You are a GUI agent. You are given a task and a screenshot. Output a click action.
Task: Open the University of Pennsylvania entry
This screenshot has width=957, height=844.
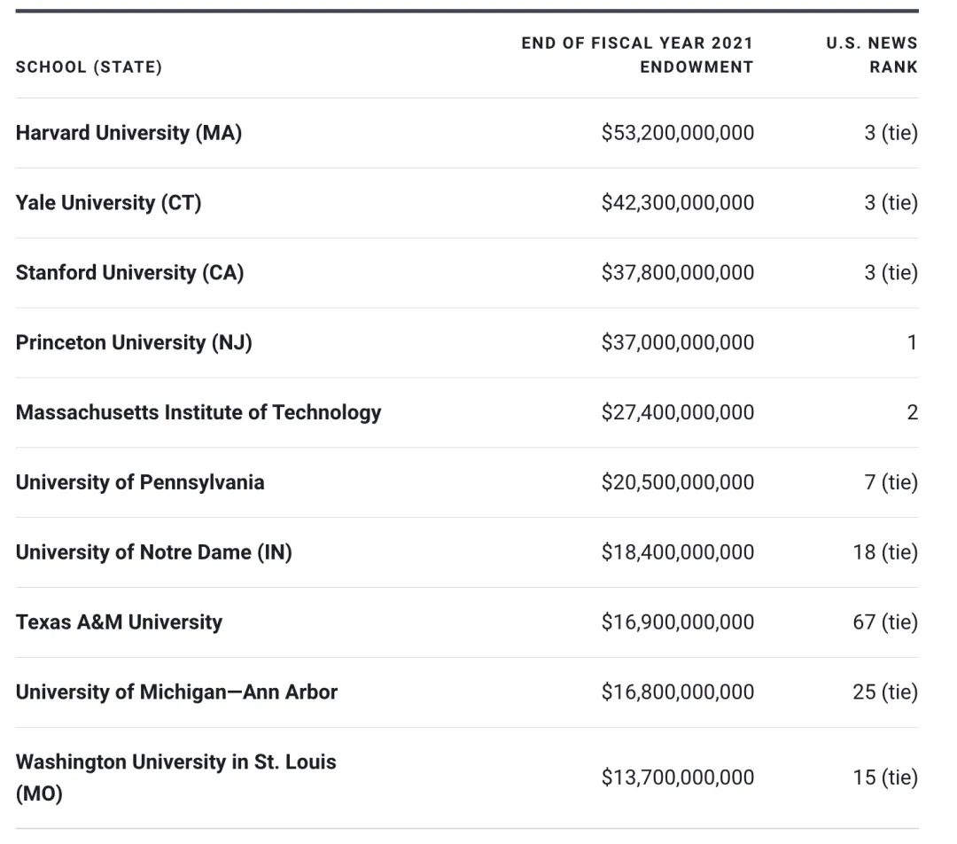pos(140,483)
